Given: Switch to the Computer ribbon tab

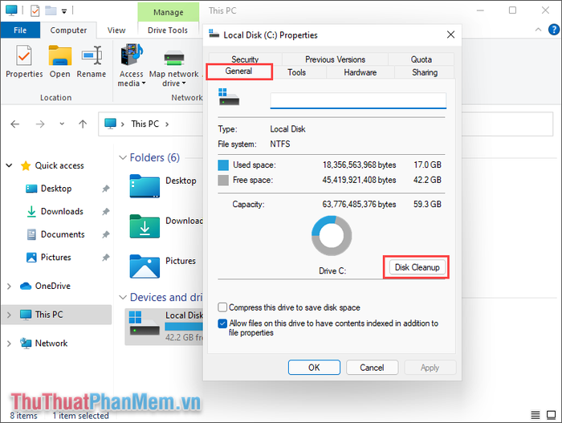Looking at the screenshot, I should tap(68, 31).
